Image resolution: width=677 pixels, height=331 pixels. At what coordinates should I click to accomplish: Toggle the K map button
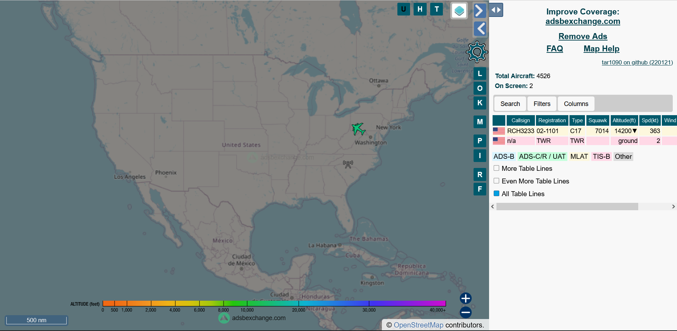pos(480,103)
